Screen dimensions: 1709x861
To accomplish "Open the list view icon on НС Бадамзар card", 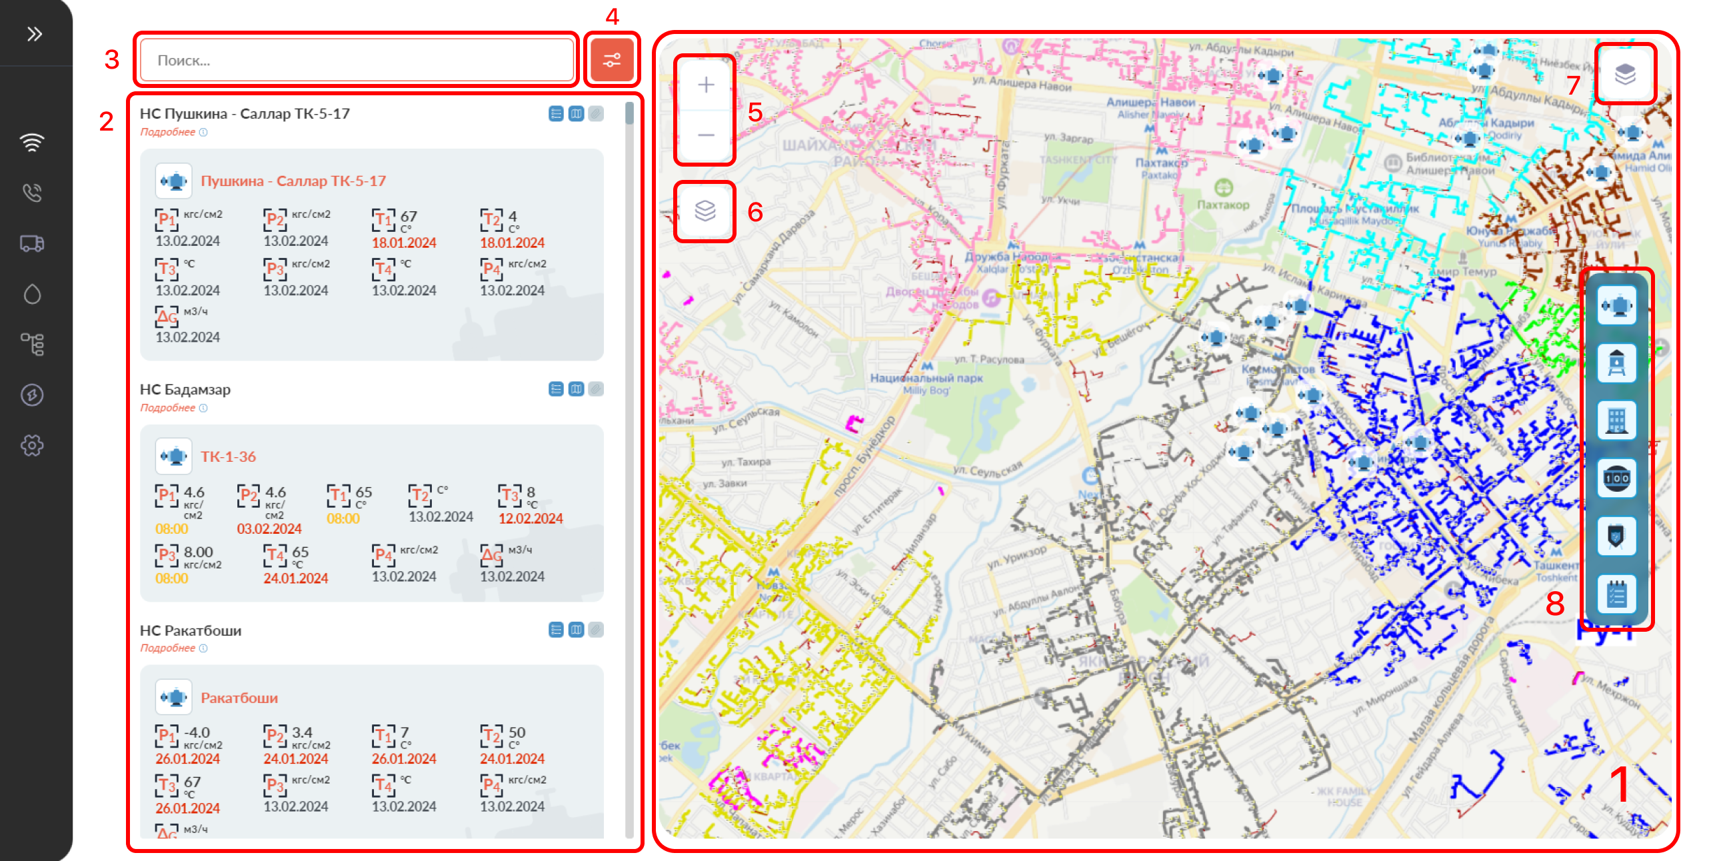I will pos(555,389).
